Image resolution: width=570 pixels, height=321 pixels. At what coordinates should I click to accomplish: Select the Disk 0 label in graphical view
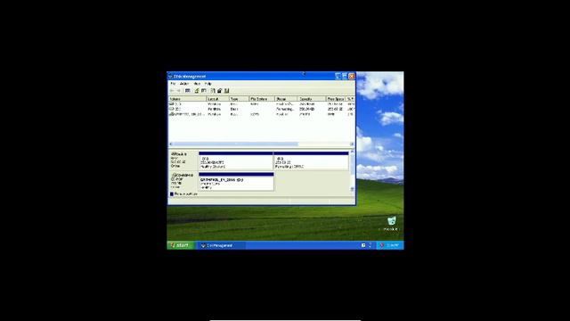183,160
